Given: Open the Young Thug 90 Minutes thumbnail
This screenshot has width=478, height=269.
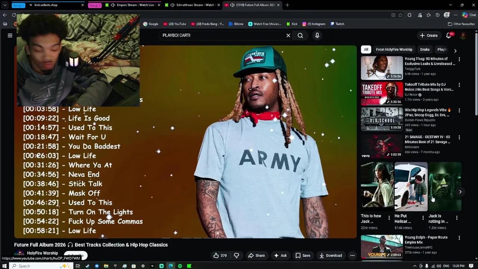Looking at the screenshot, I should coord(382,68).
